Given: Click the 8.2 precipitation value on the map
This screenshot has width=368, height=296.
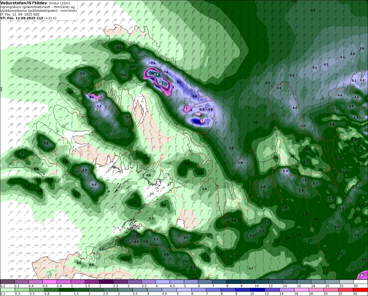Looking at the screenshot, I should click(162, 83).
